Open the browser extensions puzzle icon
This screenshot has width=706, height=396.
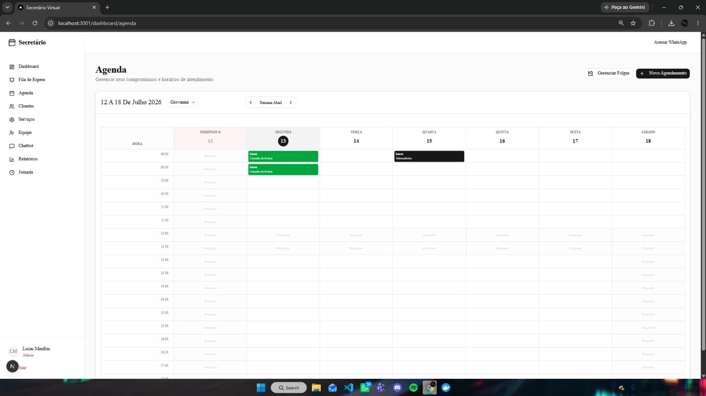pos(652,23)
